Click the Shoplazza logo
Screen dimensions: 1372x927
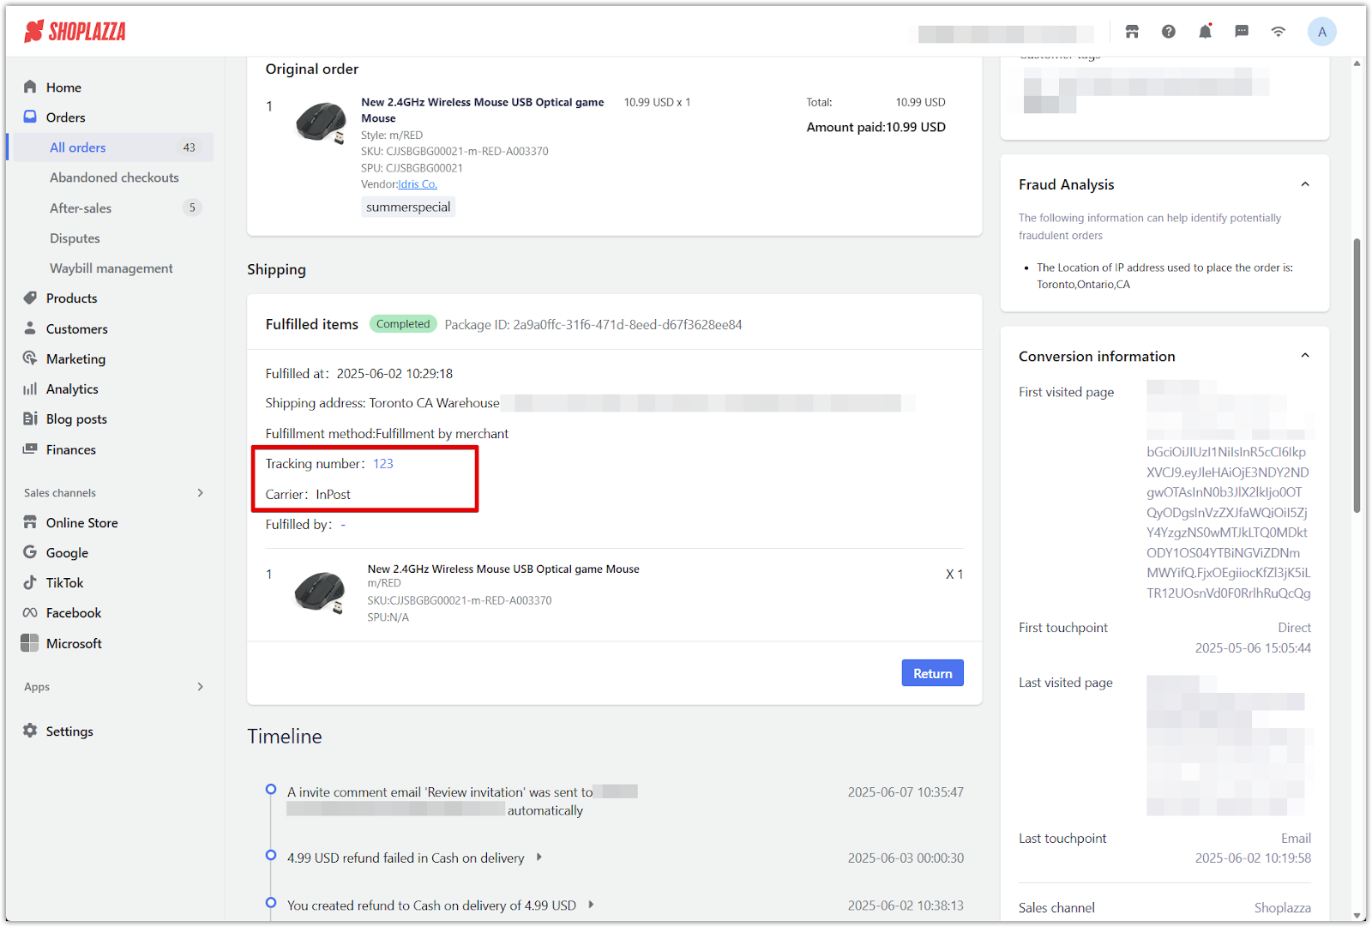[75, 32]
